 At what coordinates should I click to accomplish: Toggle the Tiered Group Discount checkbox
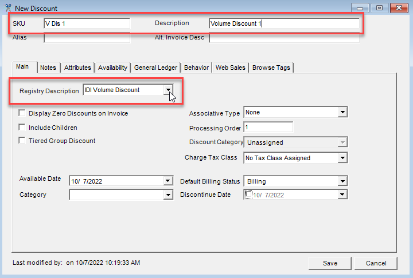pos(22,141)
